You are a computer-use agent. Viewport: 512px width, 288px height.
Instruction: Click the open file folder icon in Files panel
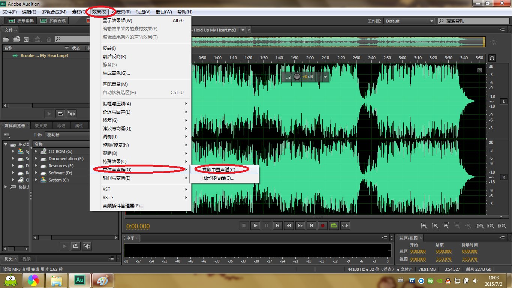click(x=16, y=39)
